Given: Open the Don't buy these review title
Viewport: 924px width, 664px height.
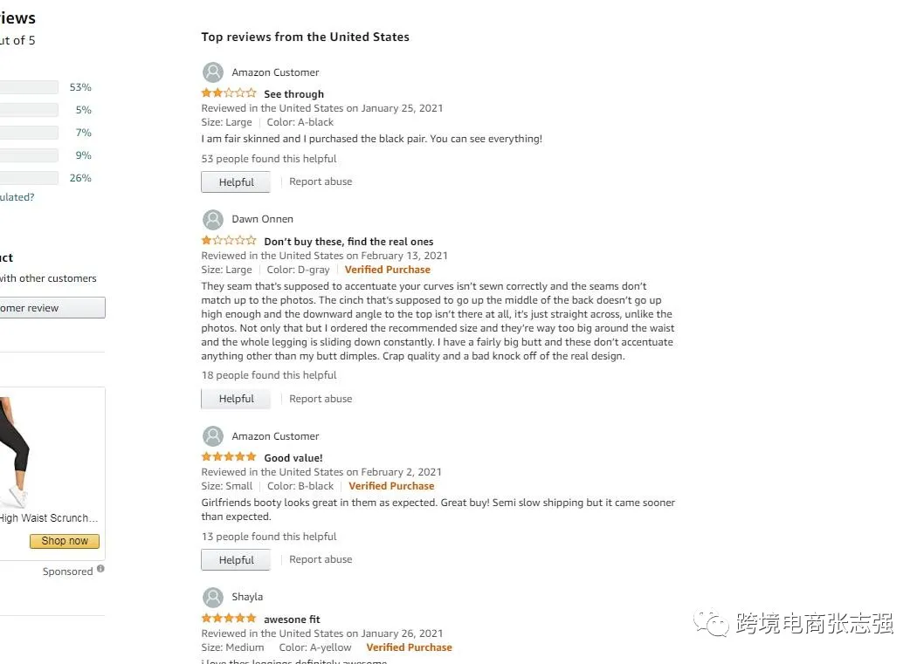Looking at the screenshot, I should tap(348, 242).
